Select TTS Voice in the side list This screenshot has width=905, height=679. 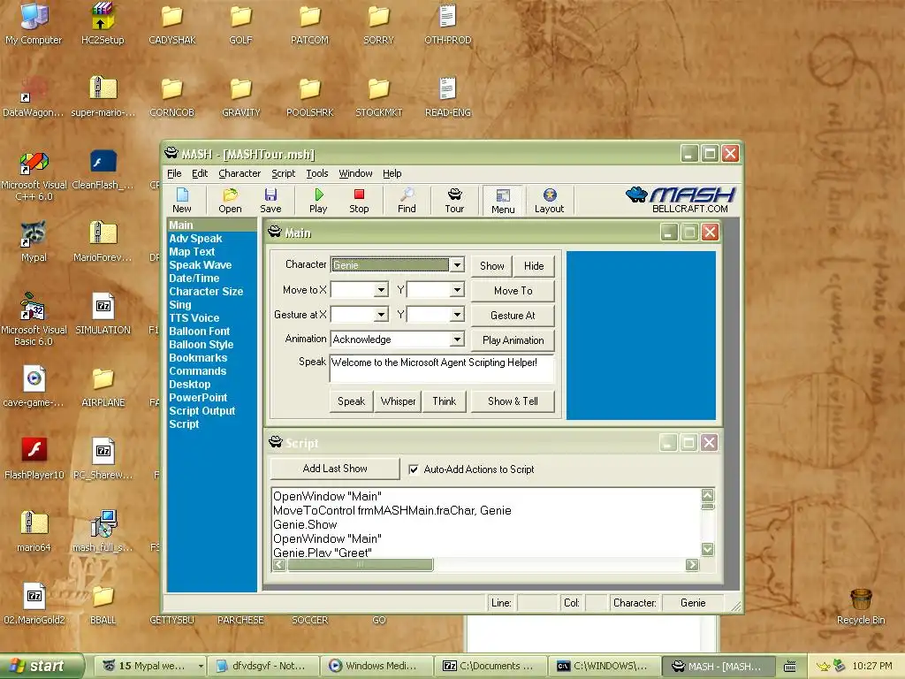pyautogui.click(x=194, y=318)
